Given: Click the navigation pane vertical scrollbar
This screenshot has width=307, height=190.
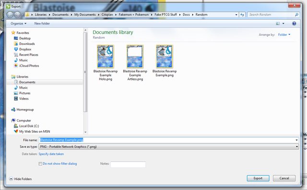Looking at the screenshot, I should click(x=85, y=72).
